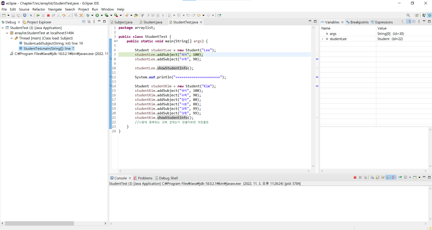This screenshot has width=432, height=230.
Task: Open the Navigate menu
Action: coord(55,9)
